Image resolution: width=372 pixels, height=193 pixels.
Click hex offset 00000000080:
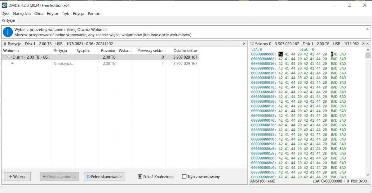tap(263, 130)
